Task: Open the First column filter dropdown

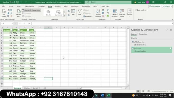Action: [x=18, y=30]
